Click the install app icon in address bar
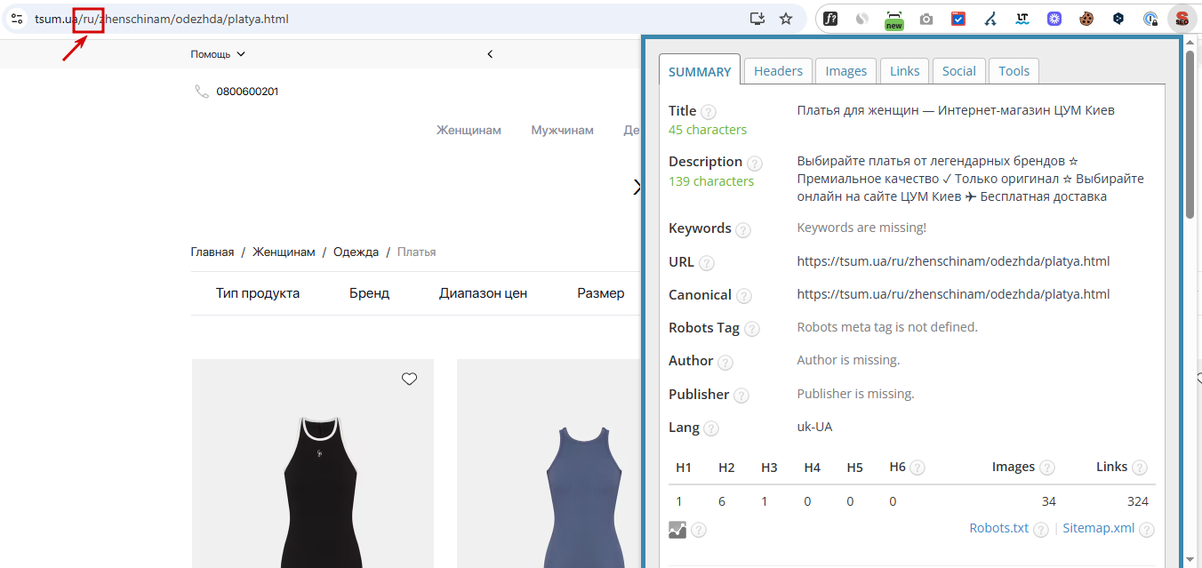Image resolution: width=1202 pixels, height=568 pixels. tap(757, 19)
